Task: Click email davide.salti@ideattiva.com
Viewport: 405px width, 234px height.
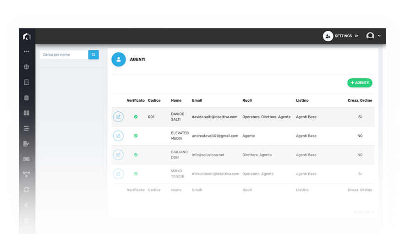Action: click(214, 117)
